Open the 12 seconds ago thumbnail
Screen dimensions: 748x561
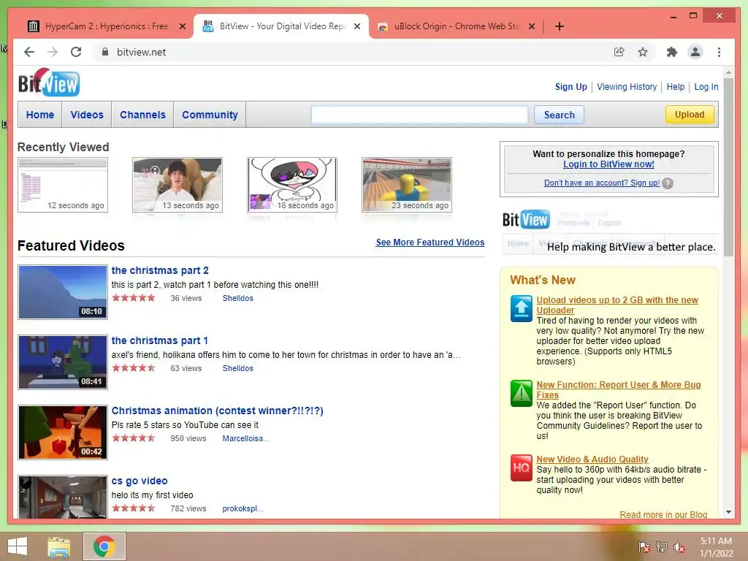click(x=63, y=185)
